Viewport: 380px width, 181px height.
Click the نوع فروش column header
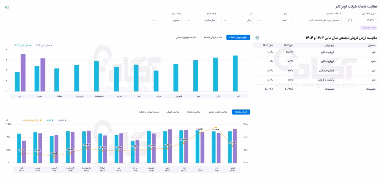point(329,45)
